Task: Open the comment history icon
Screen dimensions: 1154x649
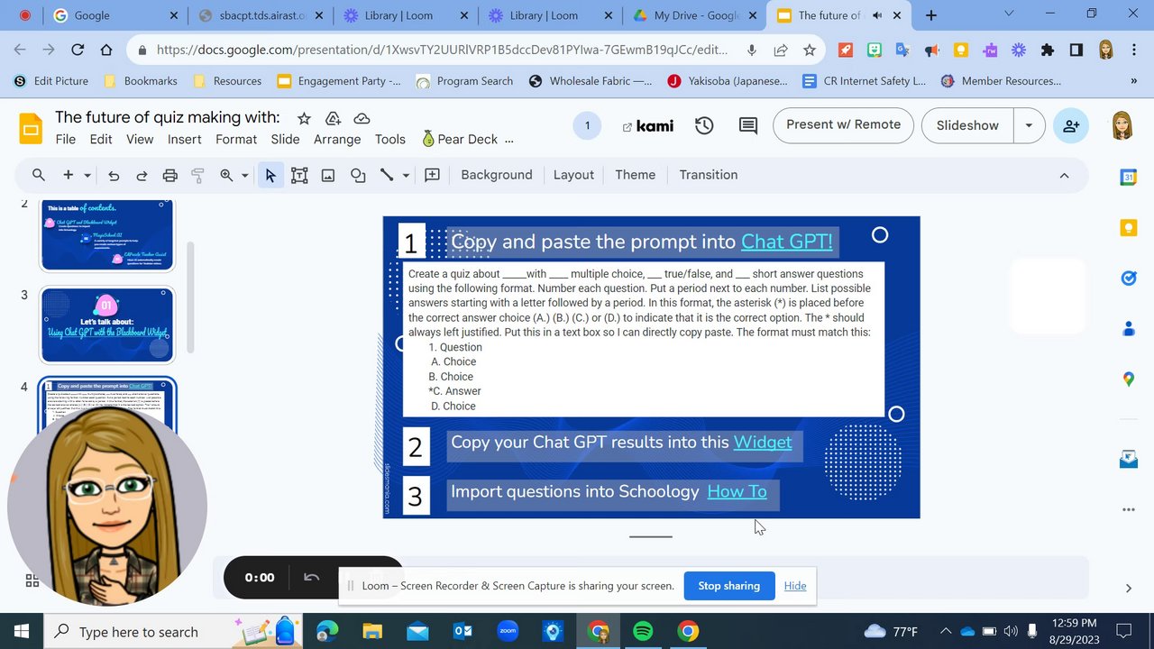Action: coord(748,125)
